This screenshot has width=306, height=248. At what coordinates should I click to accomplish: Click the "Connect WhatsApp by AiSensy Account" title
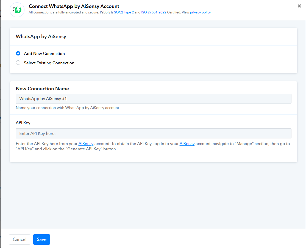point(74,6)
